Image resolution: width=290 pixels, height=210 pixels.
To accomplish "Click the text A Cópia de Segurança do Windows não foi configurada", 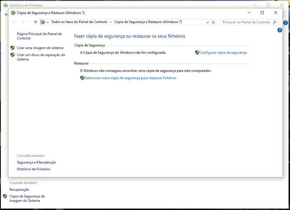I will point(123,53).
